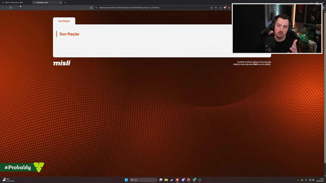This screenshot has height=183, width=326.
Task: Click the red app icon next to Discord
Action: tap(189, 180)
